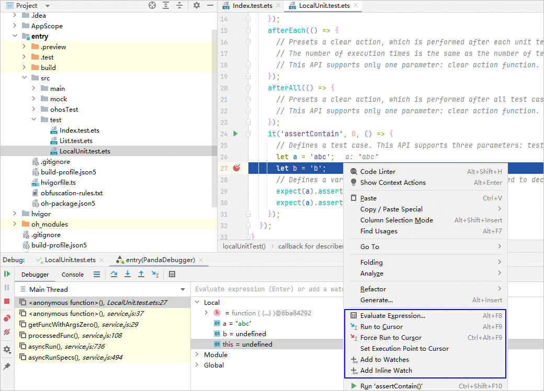Expand the Module node in variables
Screen dimensions: 544x391
coord(197,355)
